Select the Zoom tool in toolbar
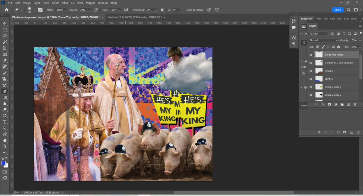This screenshot has height=196, width=363. pyautogui.click(x=5, y=146)
